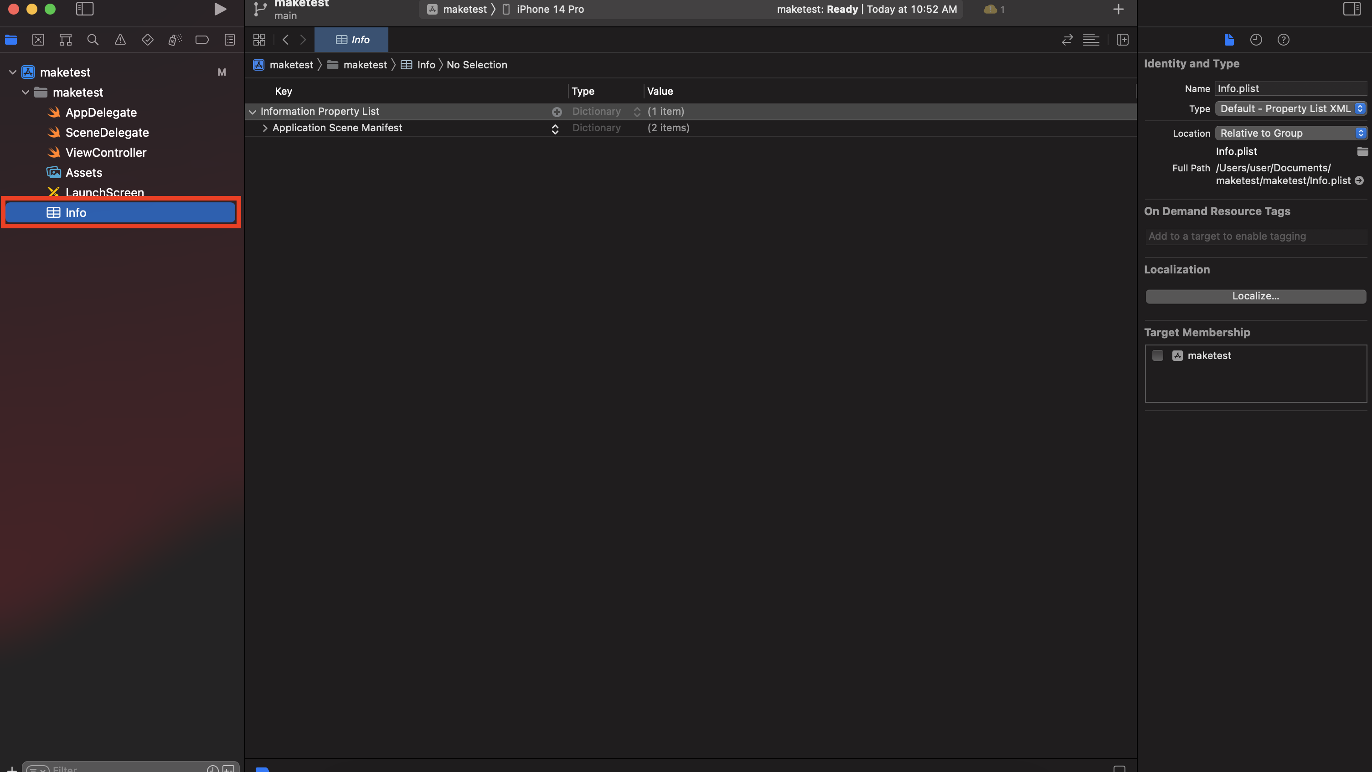This screenshot has width=1372, height=772.
Task: Toggle the right inspector panel
Action: [1351, 9]
